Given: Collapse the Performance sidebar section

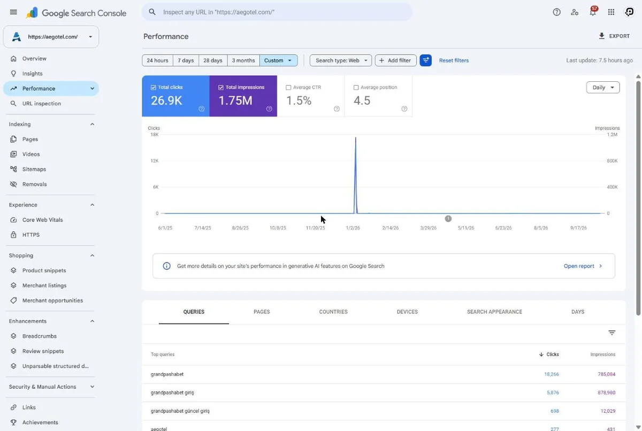Looking at the screenshot, I should 92,89.
